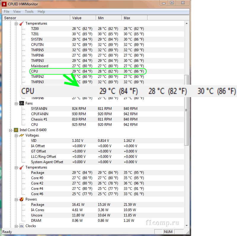
Task: Click the scrollbar down arrow
Action: pos(187,226)
